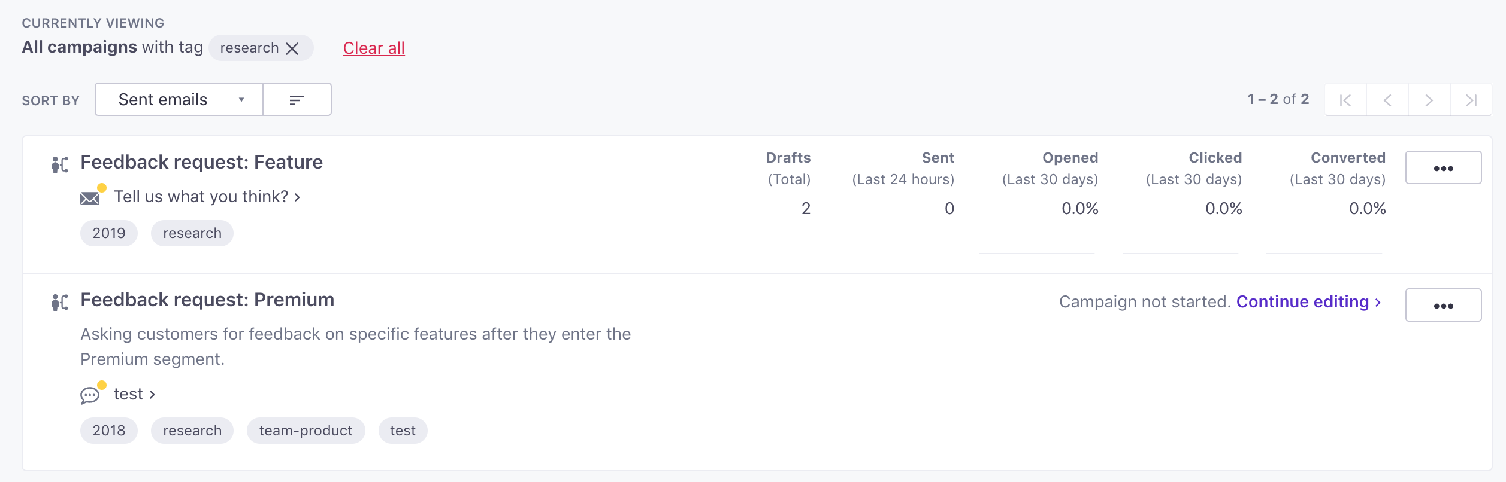Click Clear all filters link
This screenshot has width=1506, height=482.
point(374,48)
